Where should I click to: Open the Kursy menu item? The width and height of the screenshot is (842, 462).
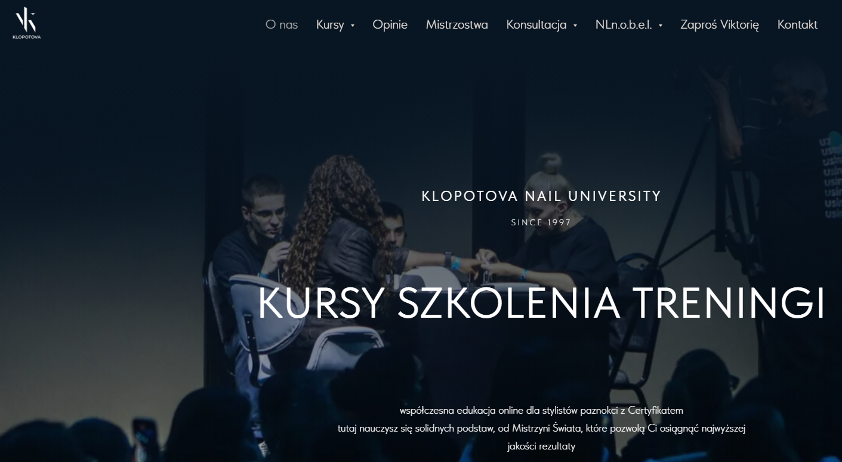pyautogui.click(x=330, y=24)
